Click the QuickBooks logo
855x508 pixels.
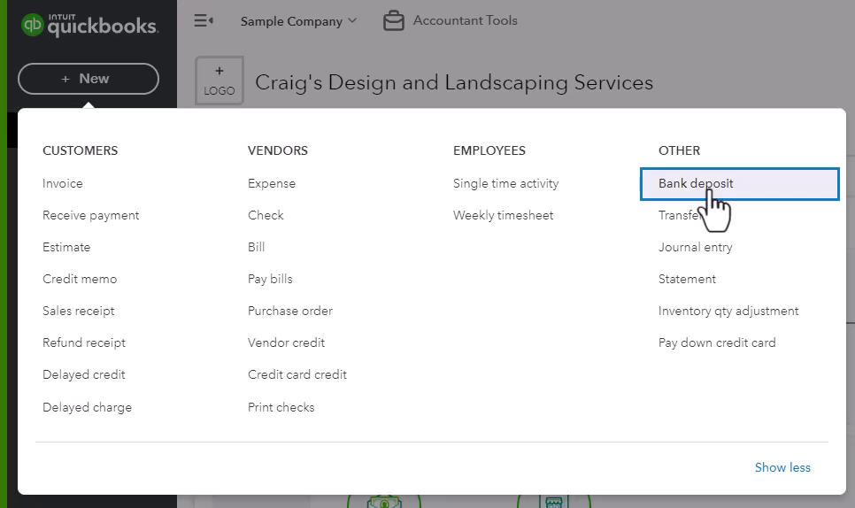tap(90, 25)
